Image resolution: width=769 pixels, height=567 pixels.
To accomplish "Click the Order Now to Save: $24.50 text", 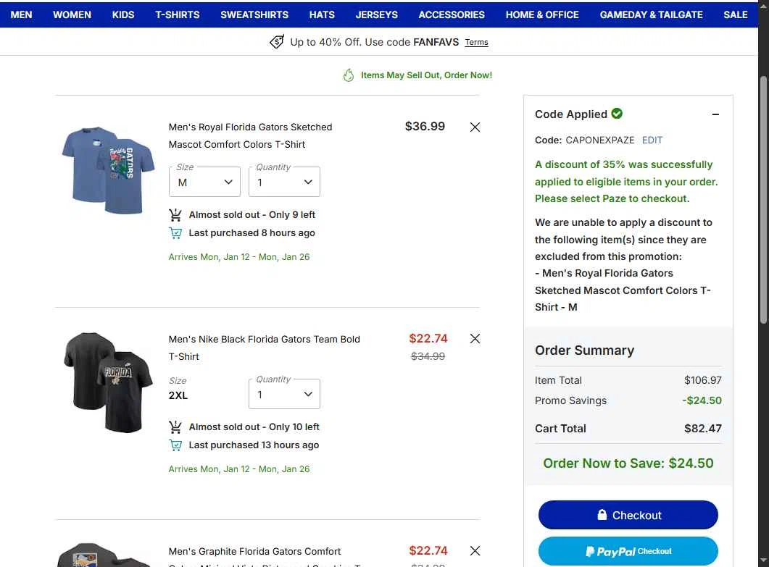I will pyautogui.click(x=628, y=463).
